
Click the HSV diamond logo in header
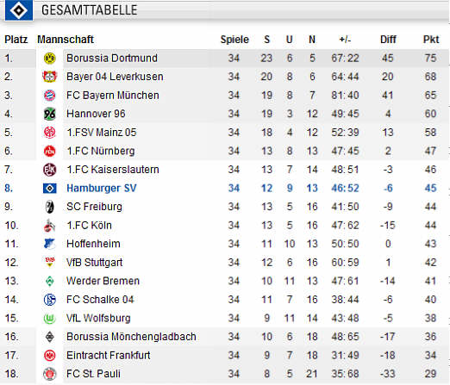19,10
